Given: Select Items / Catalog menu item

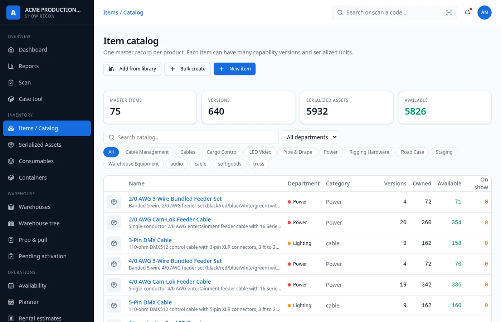Looking at the screenshot, I should [47, 128].
